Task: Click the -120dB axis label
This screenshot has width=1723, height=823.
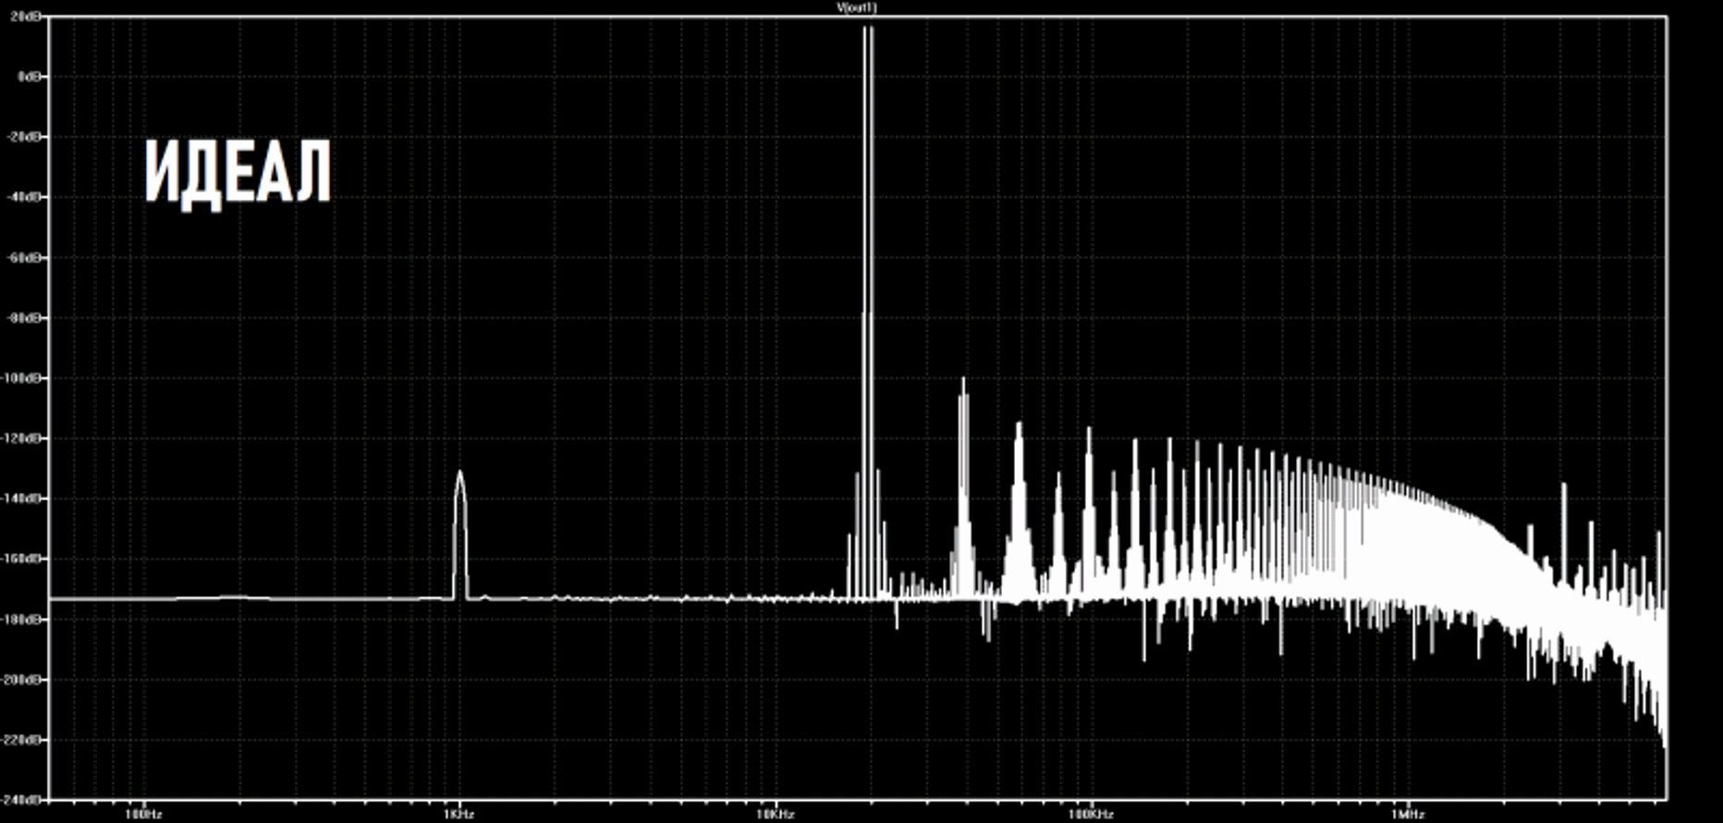Action: point(23,438)
